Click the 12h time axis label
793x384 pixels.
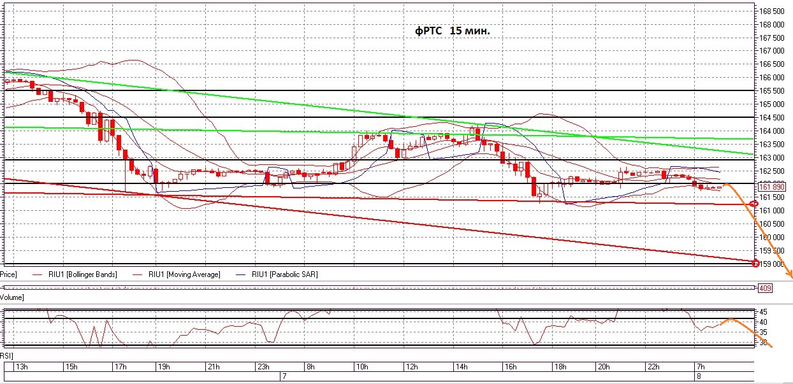tap(411, 367)
